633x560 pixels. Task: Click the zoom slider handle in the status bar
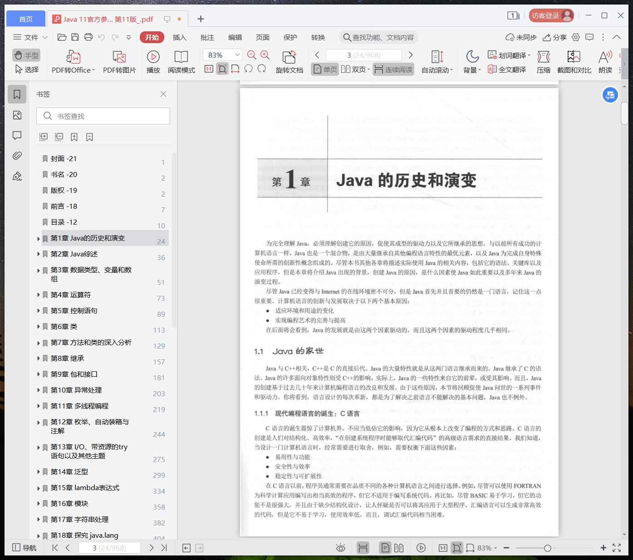tap(547, 548)
